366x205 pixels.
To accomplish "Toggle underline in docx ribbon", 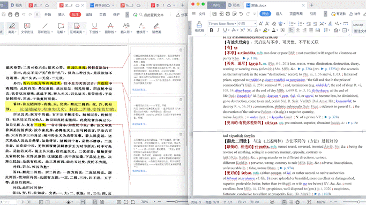I will click(225, 30).
